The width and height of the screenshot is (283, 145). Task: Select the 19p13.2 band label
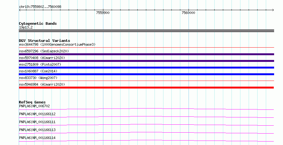(26, 27)
